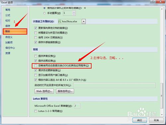Click the scrollbar up arrow button

tap(162, 9)
